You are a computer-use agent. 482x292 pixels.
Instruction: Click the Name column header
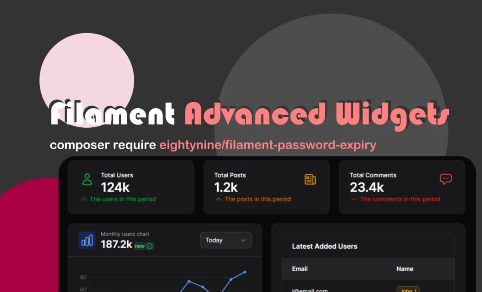(405, 268)
